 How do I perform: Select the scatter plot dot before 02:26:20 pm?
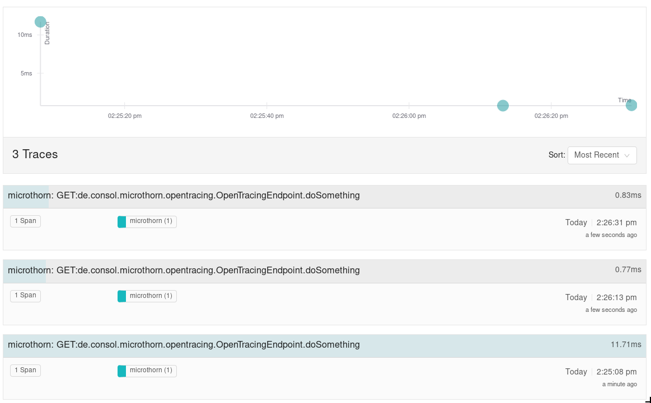(x=503, y=106)
